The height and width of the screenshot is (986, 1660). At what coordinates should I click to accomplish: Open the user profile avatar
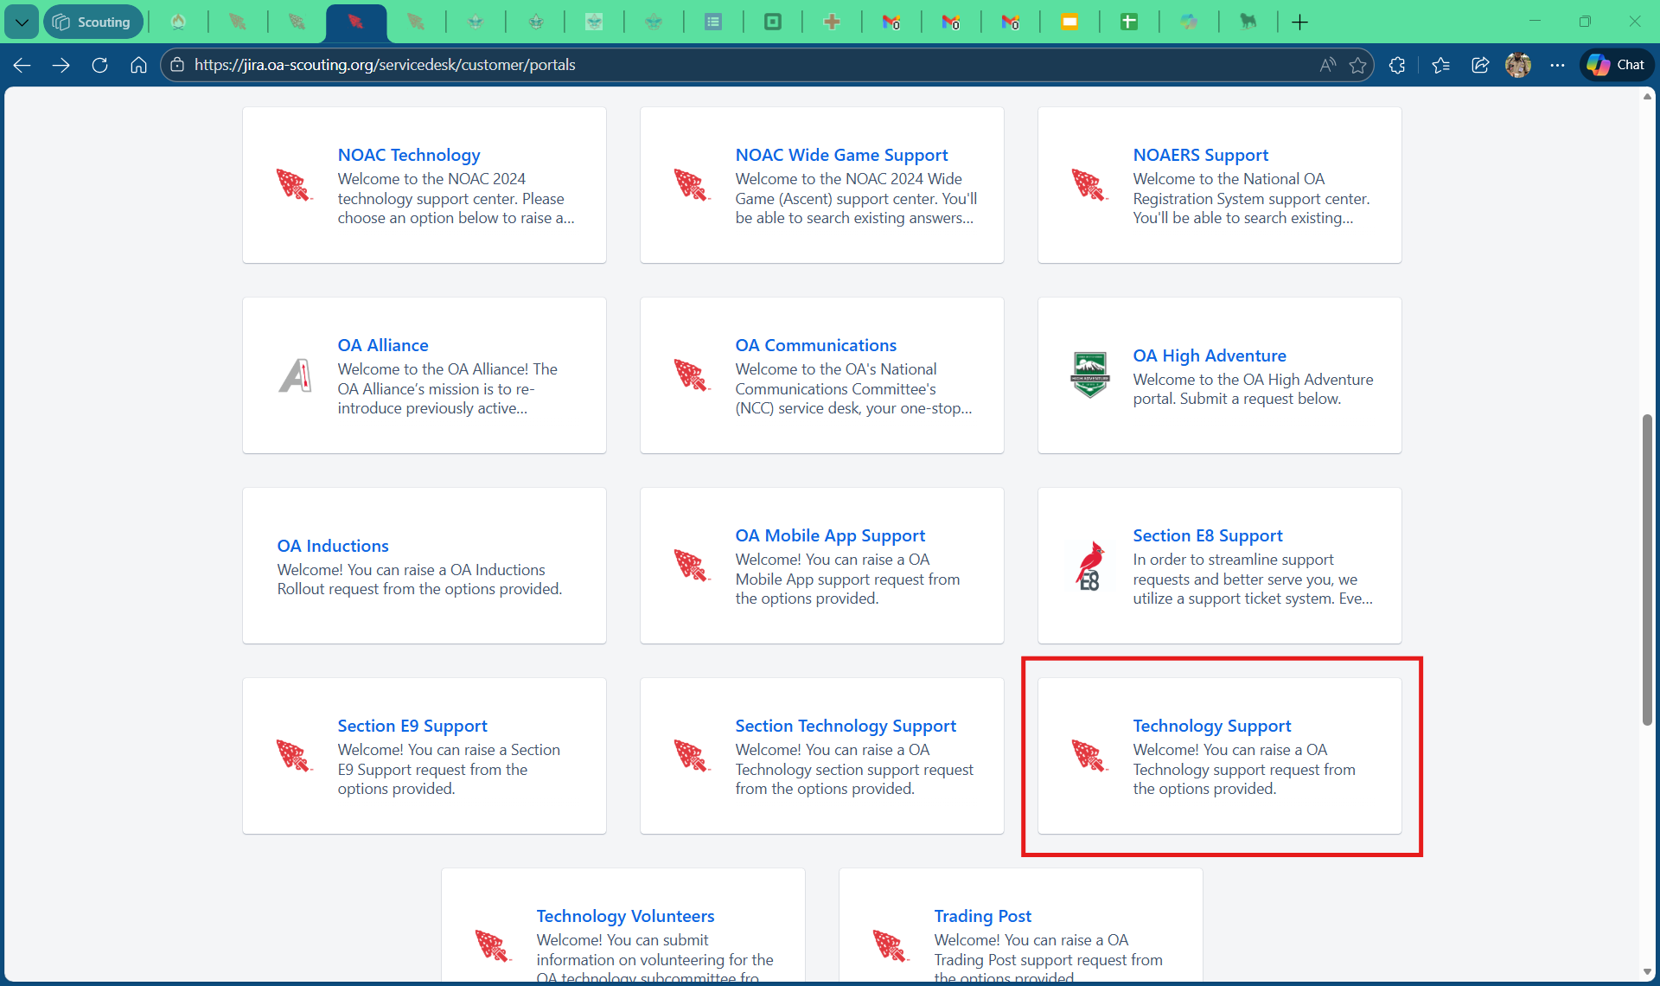1518,65
